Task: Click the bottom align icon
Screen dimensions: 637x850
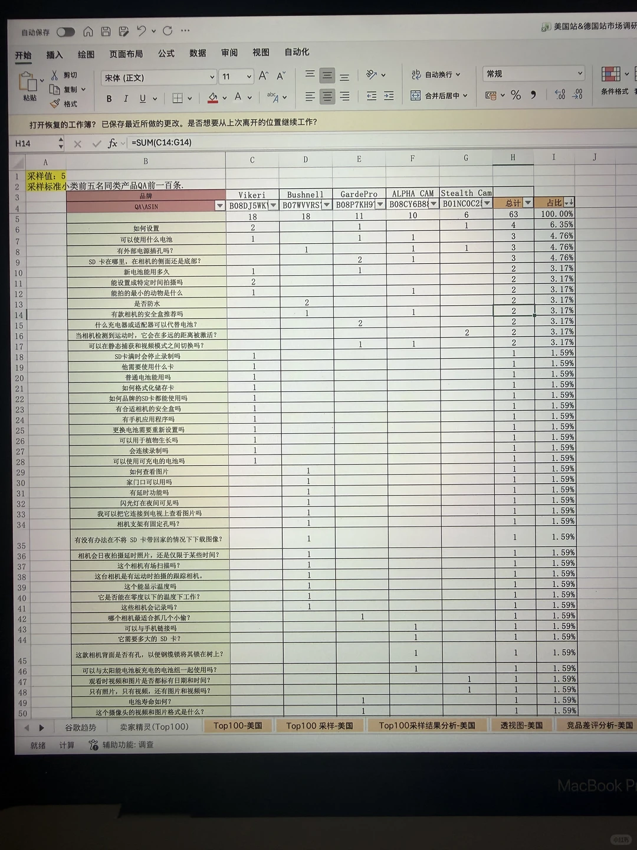Action: coord(344,76)
